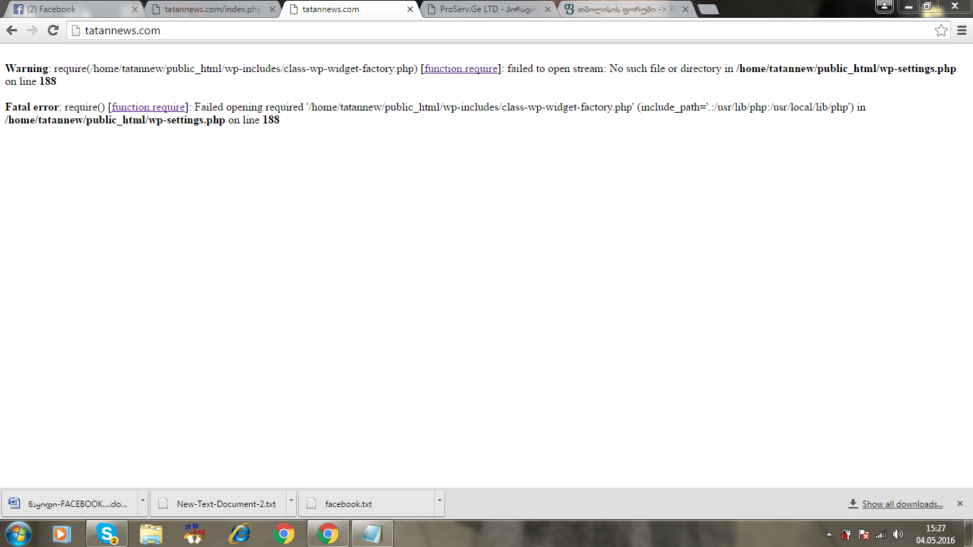Open Action Center flag icon in tray
This screenshot has height=547, width=973.
(x=863, y=534)
